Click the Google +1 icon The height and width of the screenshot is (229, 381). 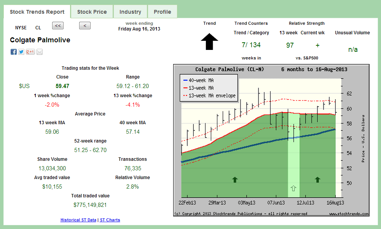[x=30, y=52]
